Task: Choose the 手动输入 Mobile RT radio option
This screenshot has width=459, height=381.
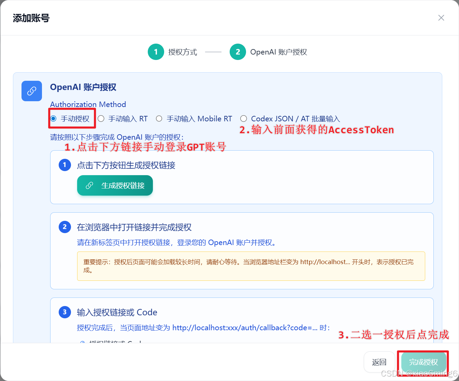Action: (x=159, y=119)
